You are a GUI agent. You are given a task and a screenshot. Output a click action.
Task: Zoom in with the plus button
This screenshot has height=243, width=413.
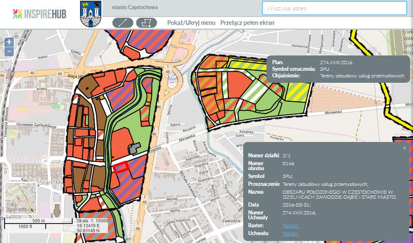(9, 42)
